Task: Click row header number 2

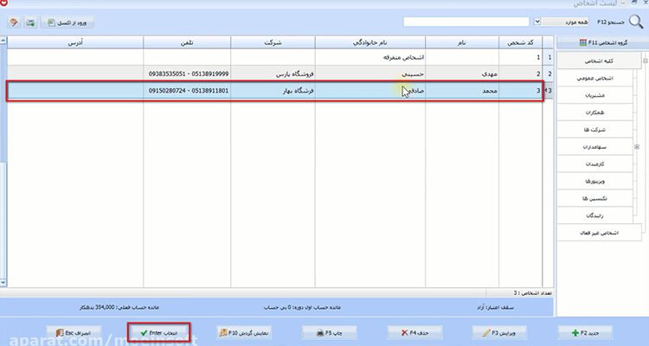Action: (x=549, y=74)
